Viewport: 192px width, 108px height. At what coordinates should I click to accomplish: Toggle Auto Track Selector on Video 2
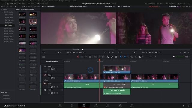52,69
